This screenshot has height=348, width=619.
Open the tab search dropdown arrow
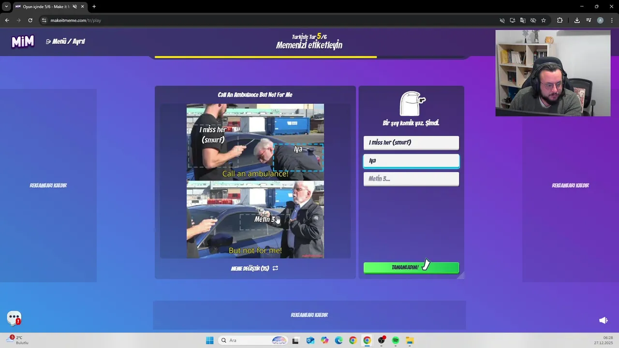pos(6,7)
